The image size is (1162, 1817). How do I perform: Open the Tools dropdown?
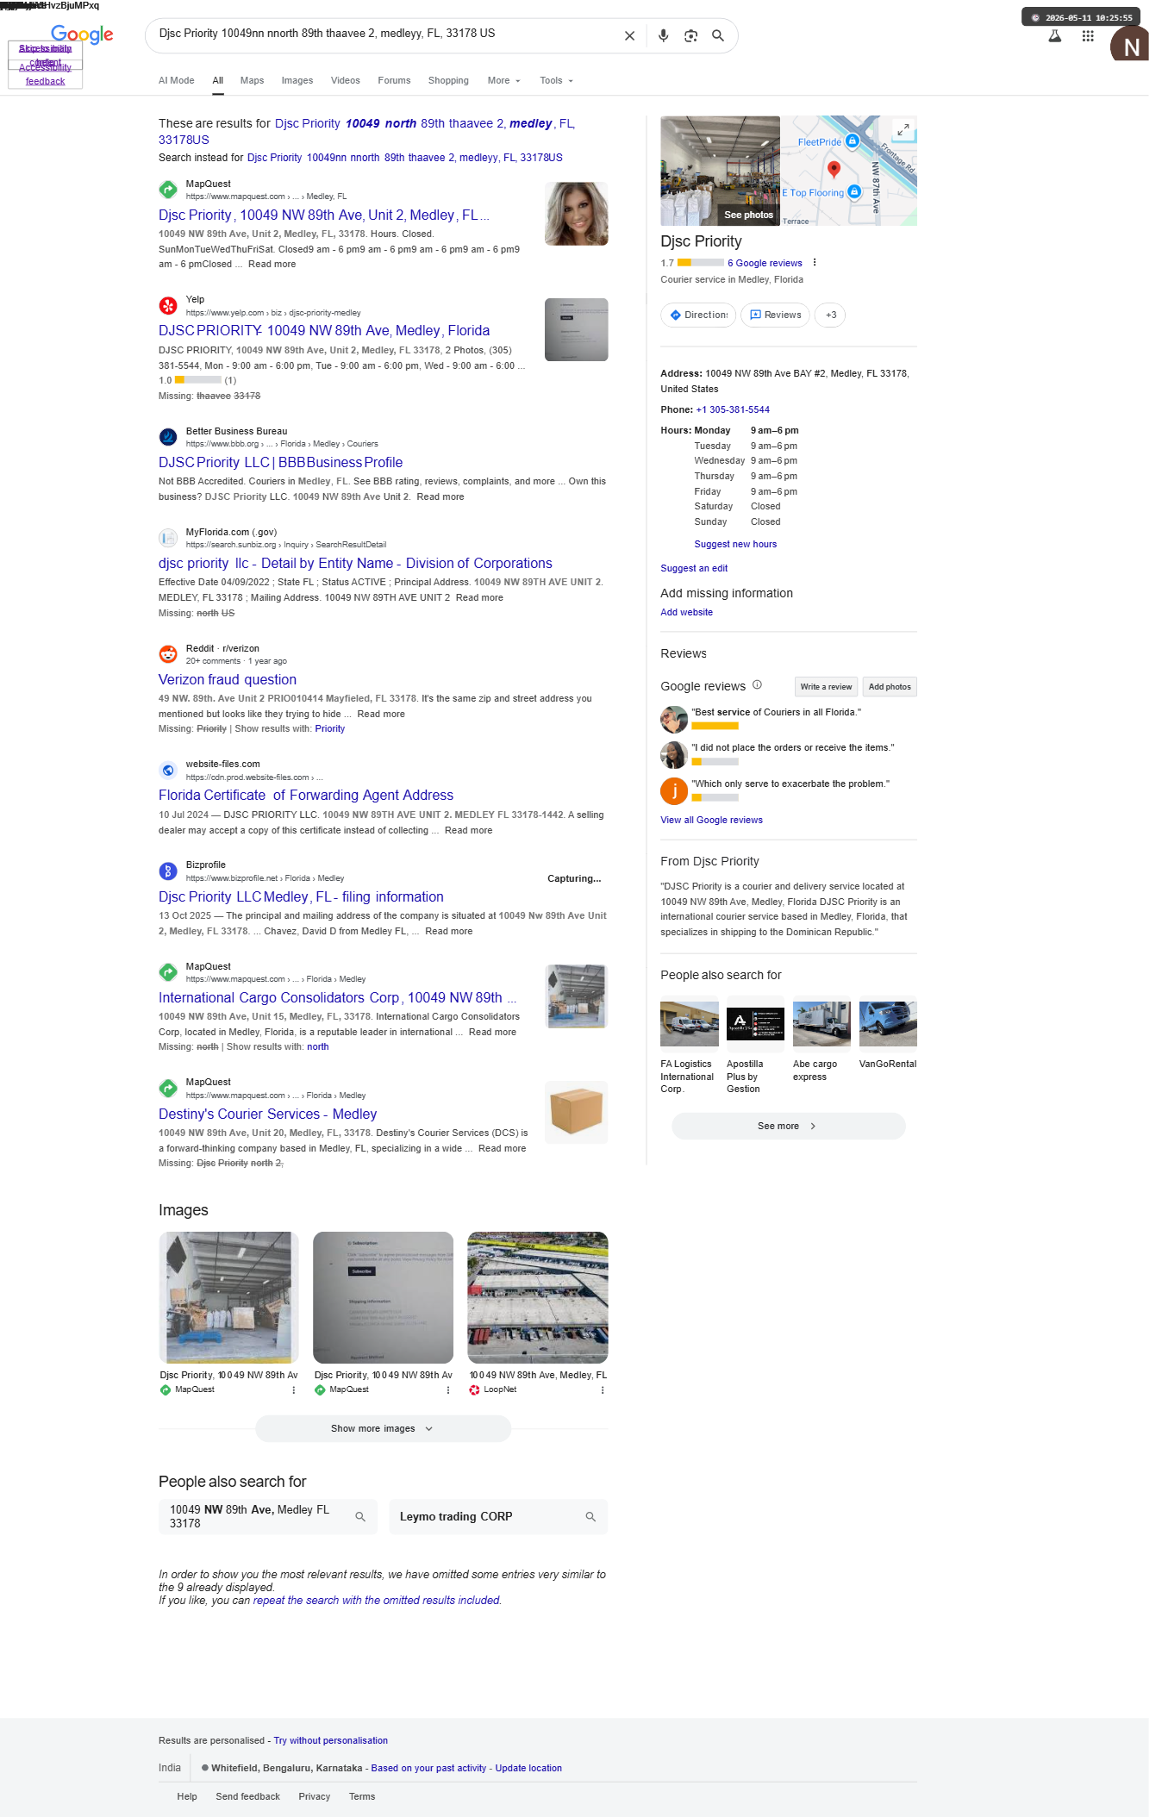click(556, 81)
